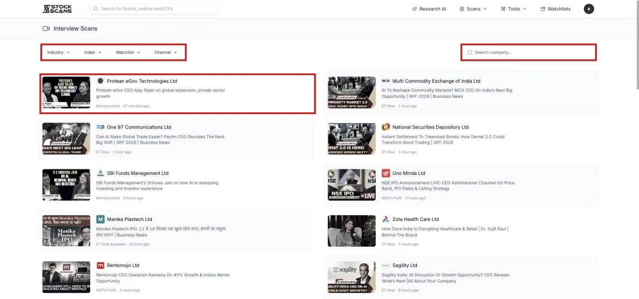Image resolution: width=639 pixels, height=299 pixels.
Task: Open the Scans menu
Action: click(x=473, y=9)
